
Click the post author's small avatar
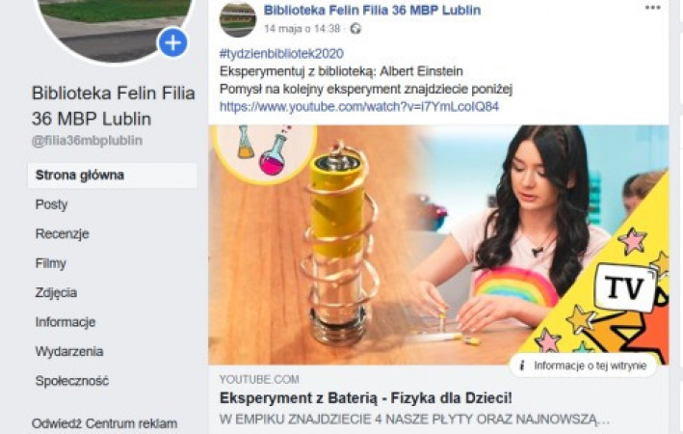tap(237, 18)
